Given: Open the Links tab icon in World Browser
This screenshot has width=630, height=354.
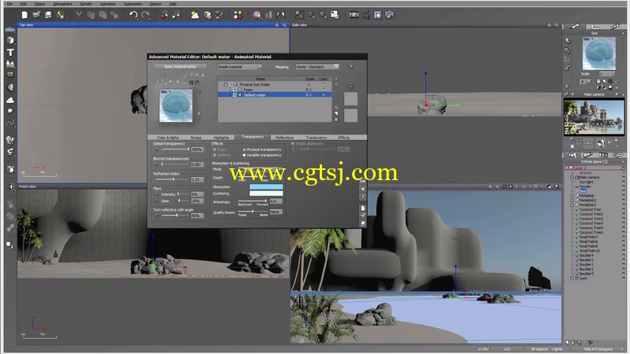Looking at the screenshot, I should click(x=617, y=155).
